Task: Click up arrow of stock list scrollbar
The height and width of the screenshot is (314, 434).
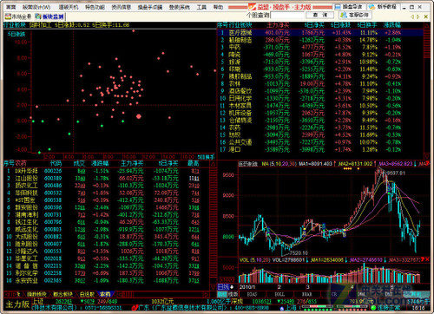Action: coord(213,164)
